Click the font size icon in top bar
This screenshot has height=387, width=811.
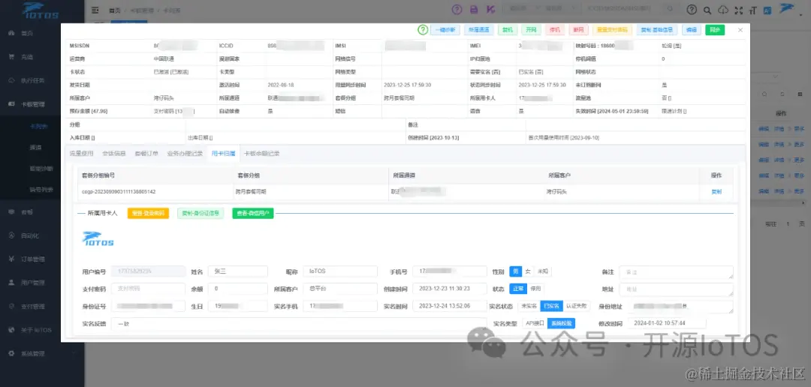point(753,9)
